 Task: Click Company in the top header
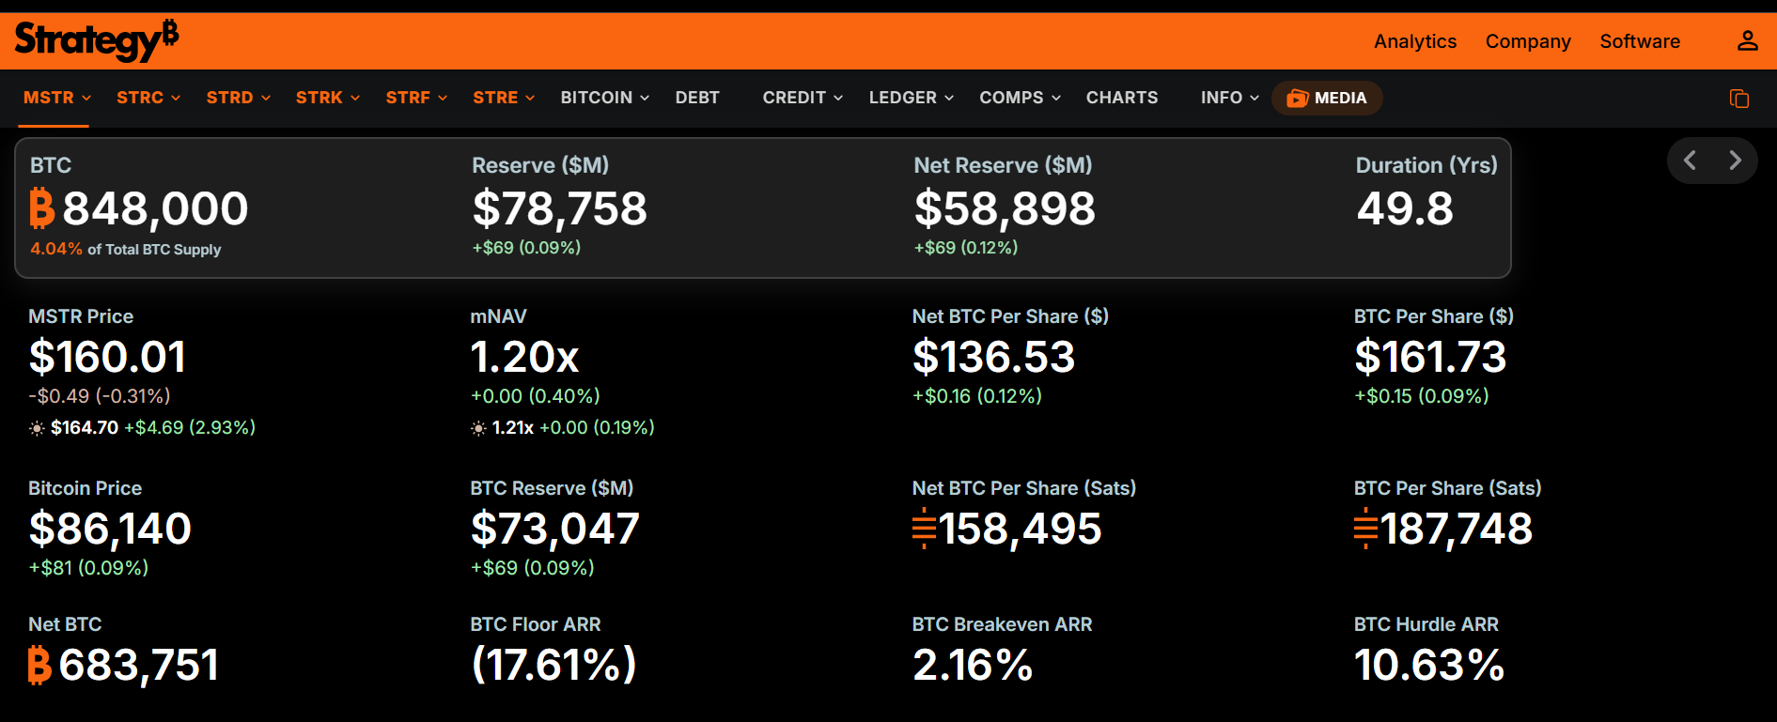pyautogui.click(x=1528, y=41)
